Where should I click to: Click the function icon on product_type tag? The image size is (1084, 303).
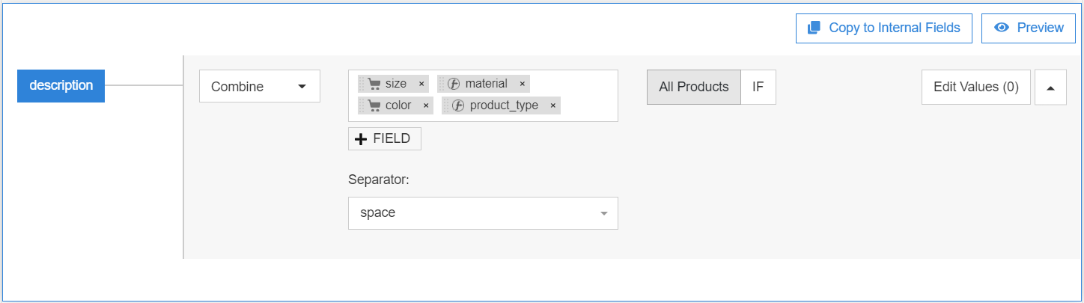tap(457, 105)
